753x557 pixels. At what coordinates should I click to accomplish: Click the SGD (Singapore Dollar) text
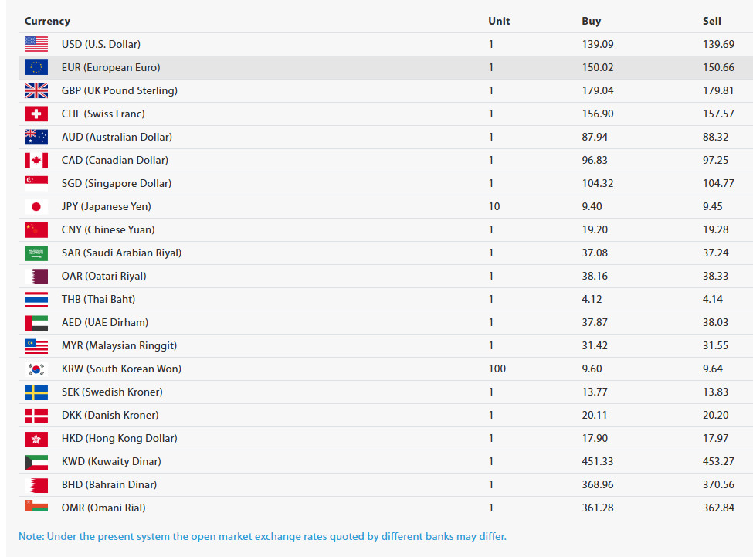point(117,183)
